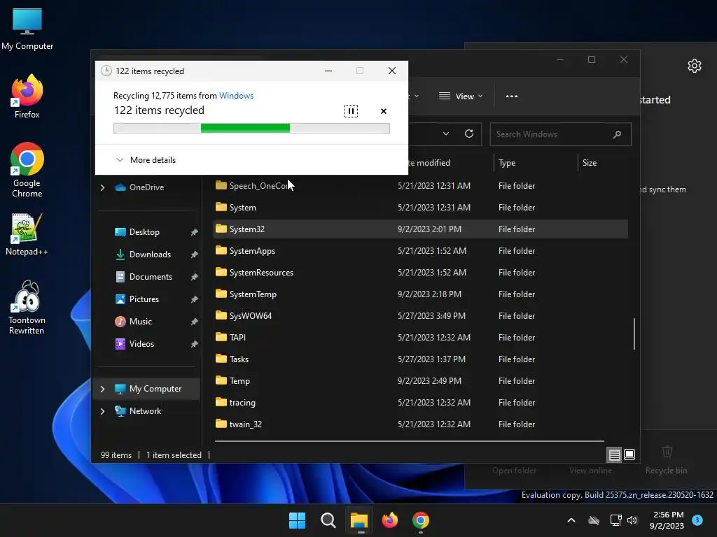
Task: Select the SystemResources folder
Action: coord(420,273)
